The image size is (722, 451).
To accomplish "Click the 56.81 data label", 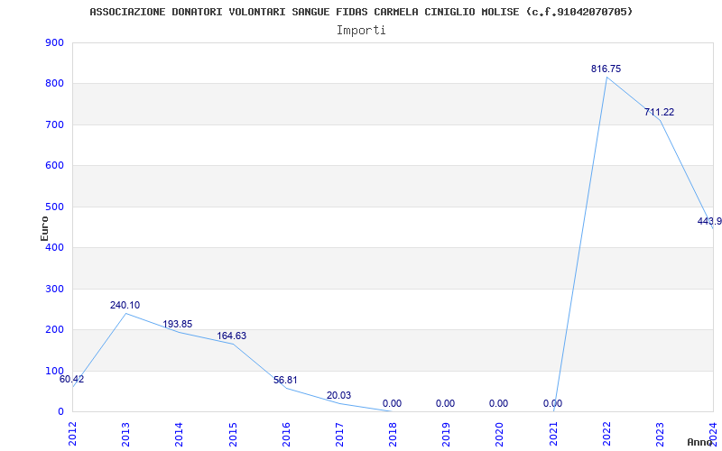I will pos(285,381).
